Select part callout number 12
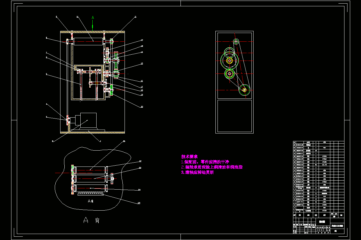 [x=142, y=40]
